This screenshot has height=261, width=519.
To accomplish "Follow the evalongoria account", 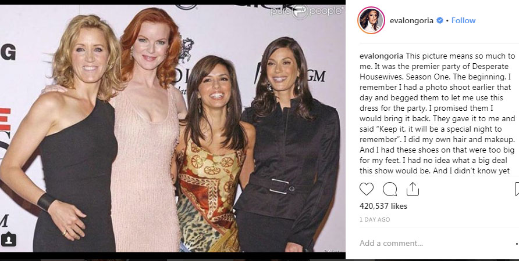I will pos(463,20).
